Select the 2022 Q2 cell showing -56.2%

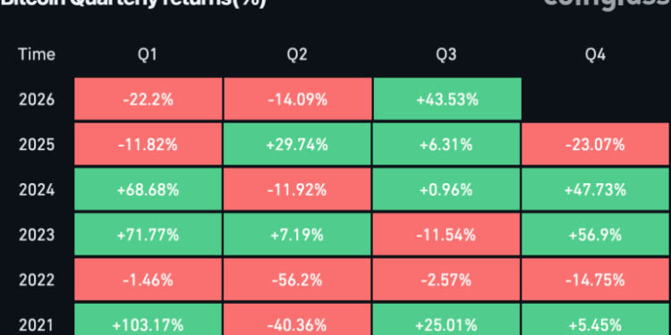(297, 280)
